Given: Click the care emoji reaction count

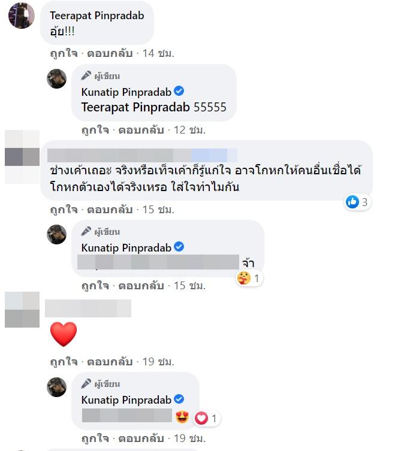Looking at the screenshot, I should pos(249,278).
